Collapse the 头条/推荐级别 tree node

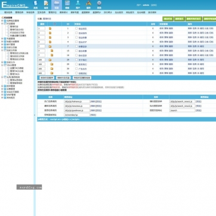(x=2, y=77)
